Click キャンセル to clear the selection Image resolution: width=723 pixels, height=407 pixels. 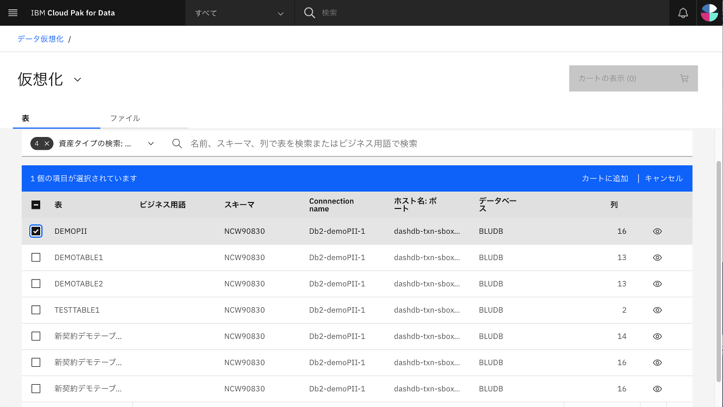pos(664,178)
